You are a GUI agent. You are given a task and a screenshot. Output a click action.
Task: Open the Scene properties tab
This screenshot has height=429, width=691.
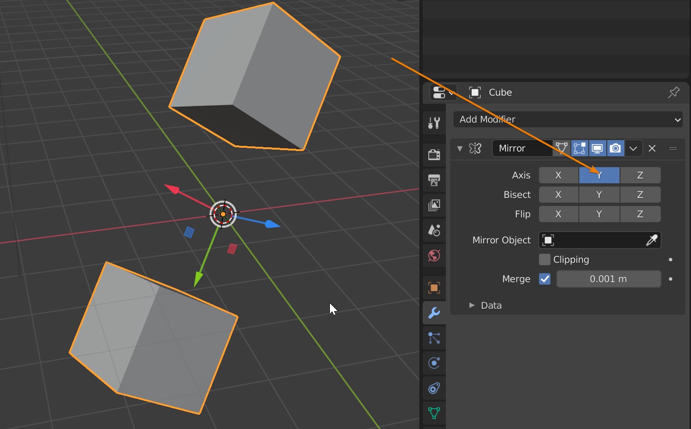[x=434, y=230]
